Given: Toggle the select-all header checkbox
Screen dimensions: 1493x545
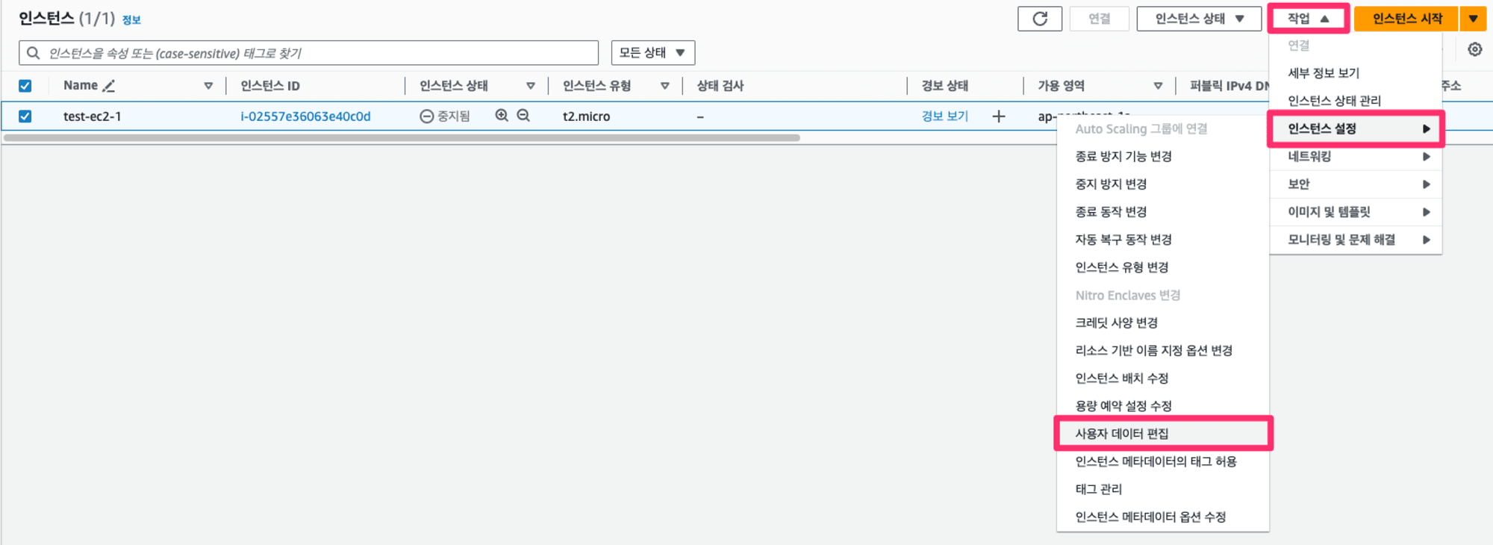Looking at the screenshot, I should point(25,86).
